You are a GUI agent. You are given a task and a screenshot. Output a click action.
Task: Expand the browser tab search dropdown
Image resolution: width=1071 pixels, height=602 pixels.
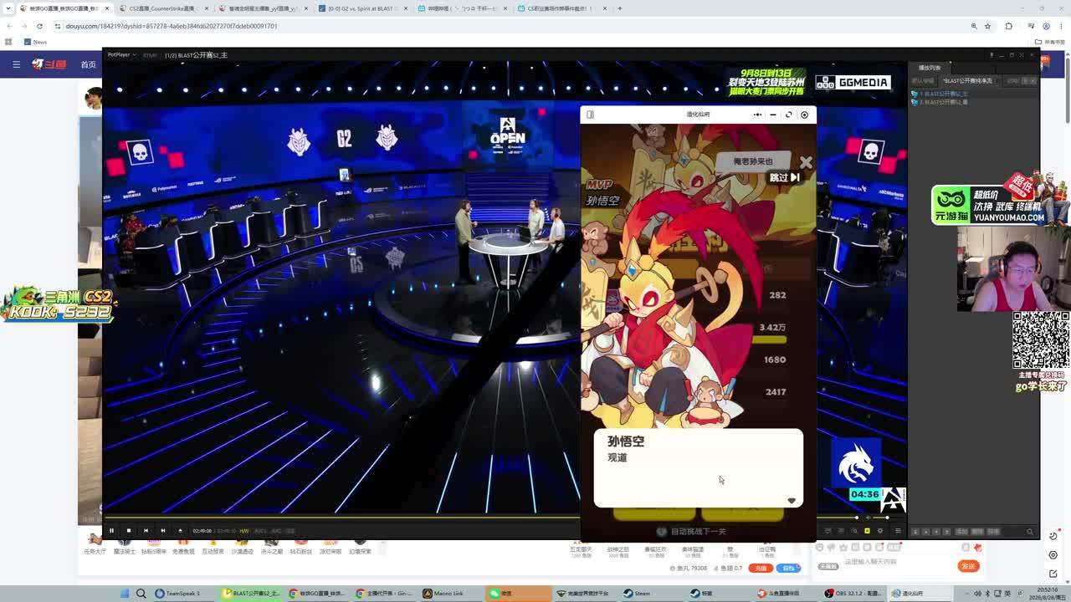pos(8,8)
